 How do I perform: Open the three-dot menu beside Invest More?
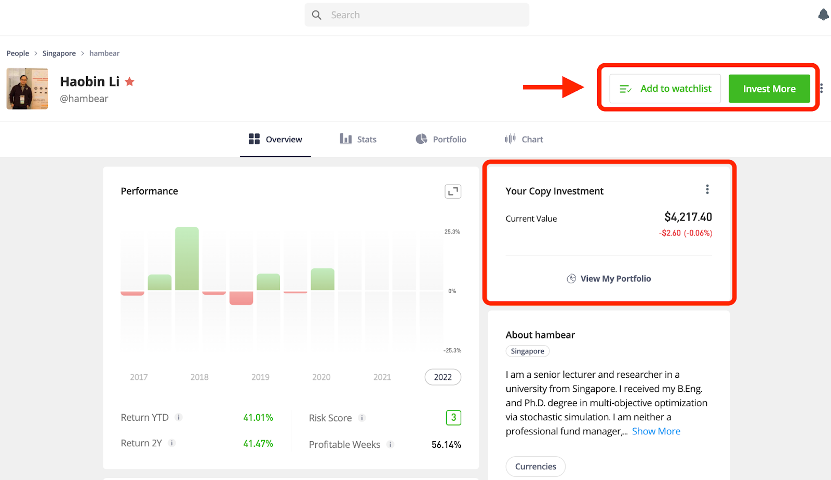(821, 88)
